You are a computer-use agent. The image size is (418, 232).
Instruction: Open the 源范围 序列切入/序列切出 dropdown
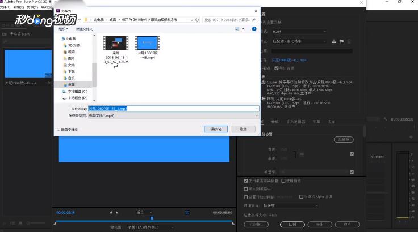click(151, 227)
